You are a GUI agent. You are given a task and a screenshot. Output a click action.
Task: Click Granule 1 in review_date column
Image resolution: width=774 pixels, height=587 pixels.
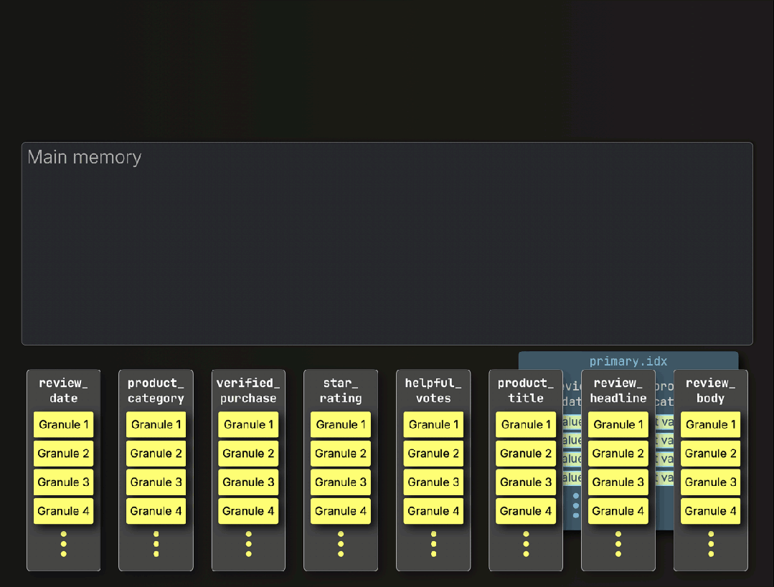(63, 424)
